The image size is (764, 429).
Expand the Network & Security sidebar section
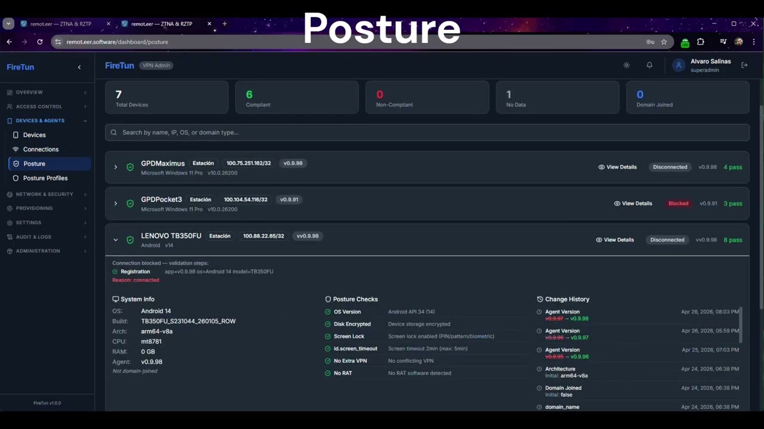click(x=47, y=194)
